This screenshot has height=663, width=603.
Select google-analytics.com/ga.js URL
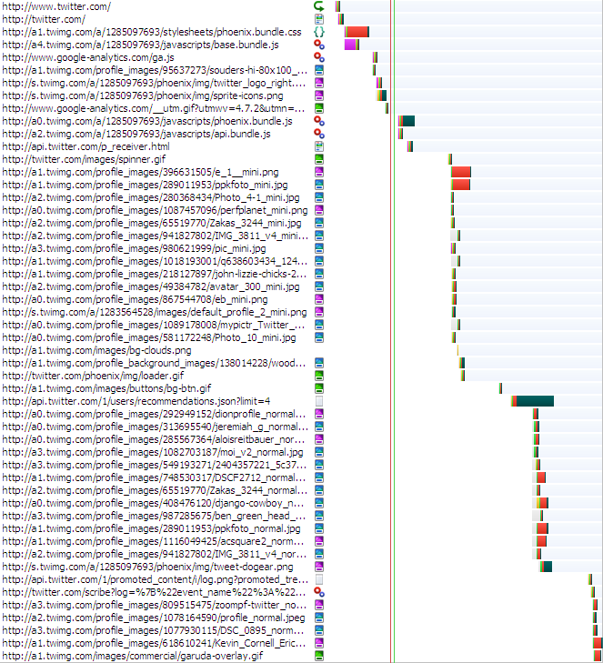pyautogui.click(x=88, y=57)
